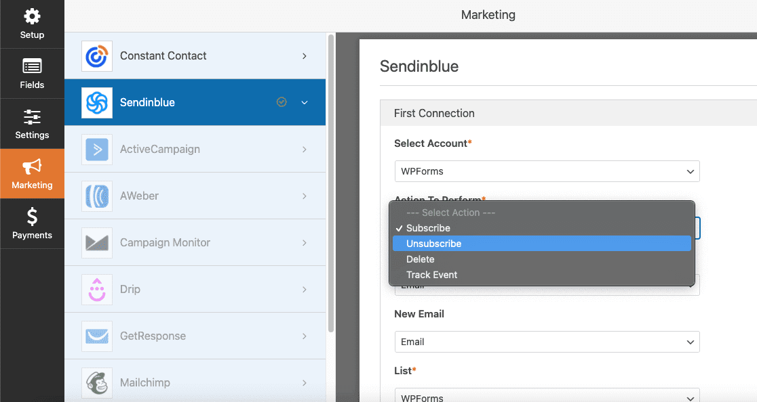
Task: Select the GetResponse provider name
Action: [153, 336]
